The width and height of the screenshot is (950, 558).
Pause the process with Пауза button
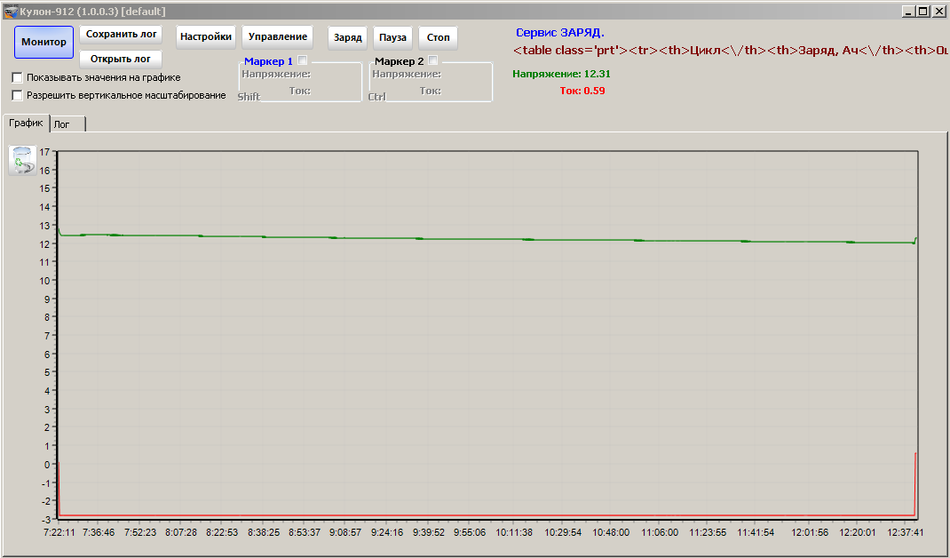(392, 38)
